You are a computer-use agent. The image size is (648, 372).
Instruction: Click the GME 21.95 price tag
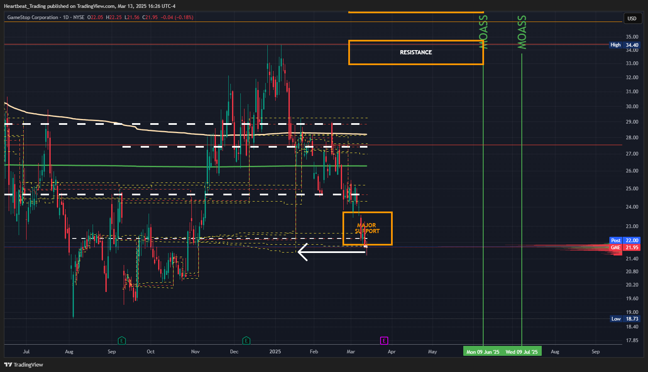tap(625, 248)
